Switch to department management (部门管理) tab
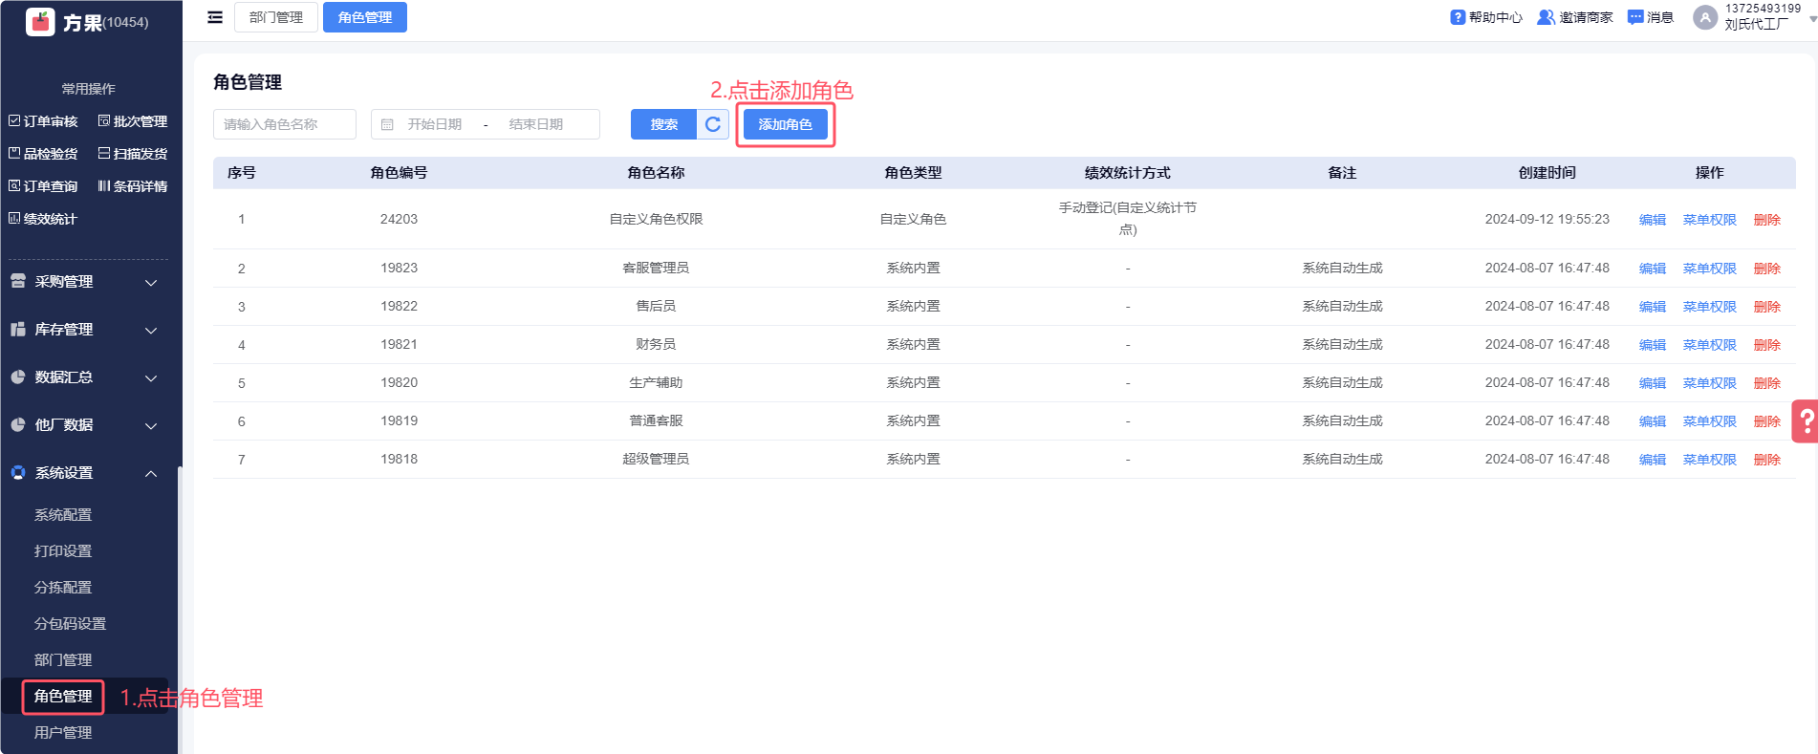The height and width of the screenshot is (754, 1818). coord(276,17)
